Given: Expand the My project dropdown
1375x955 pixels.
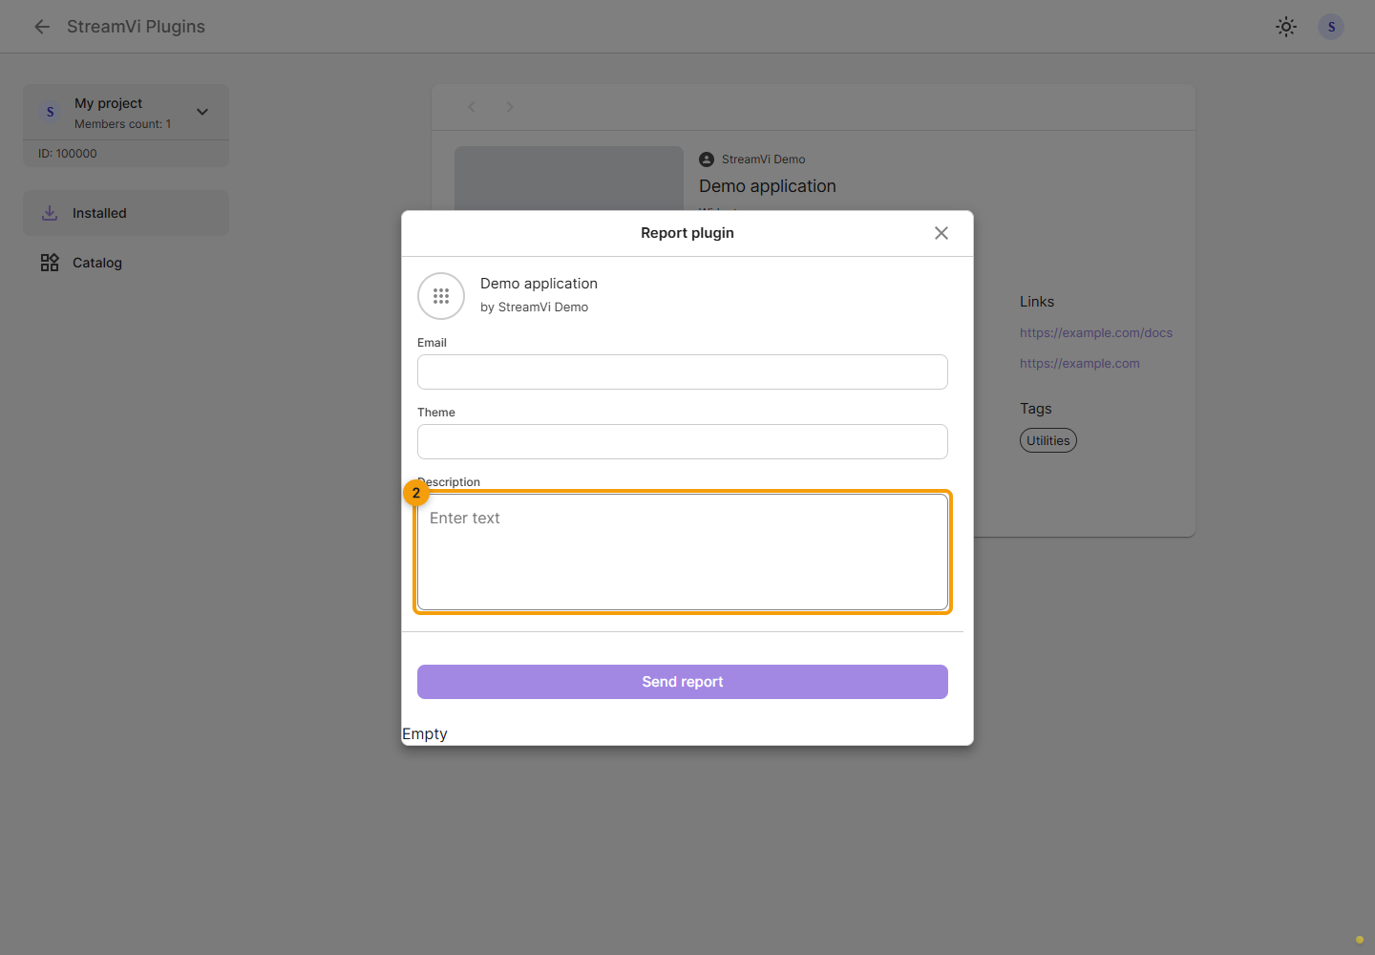Looking at the screenshot, I should [202, 112].
